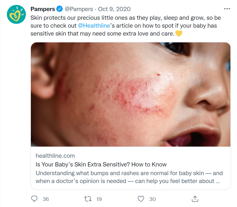The height and width of the screenshot is (207, 237).
Task: Click the Pampers display name
Action: [43, 9]
